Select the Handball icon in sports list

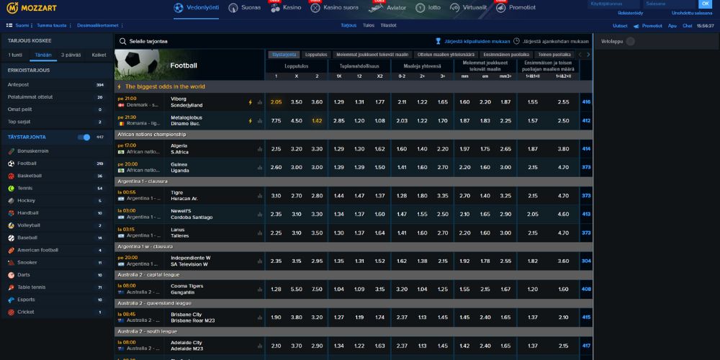[x=11, y=213]
